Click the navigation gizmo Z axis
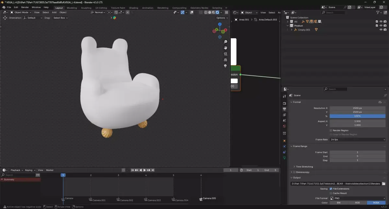389x209 pixels. click(220, 24)
